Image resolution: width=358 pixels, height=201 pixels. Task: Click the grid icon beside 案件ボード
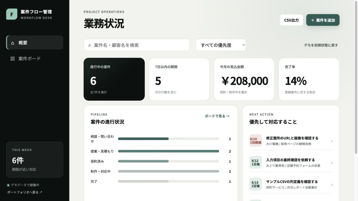pyautogui.click(x=12, y=59)
